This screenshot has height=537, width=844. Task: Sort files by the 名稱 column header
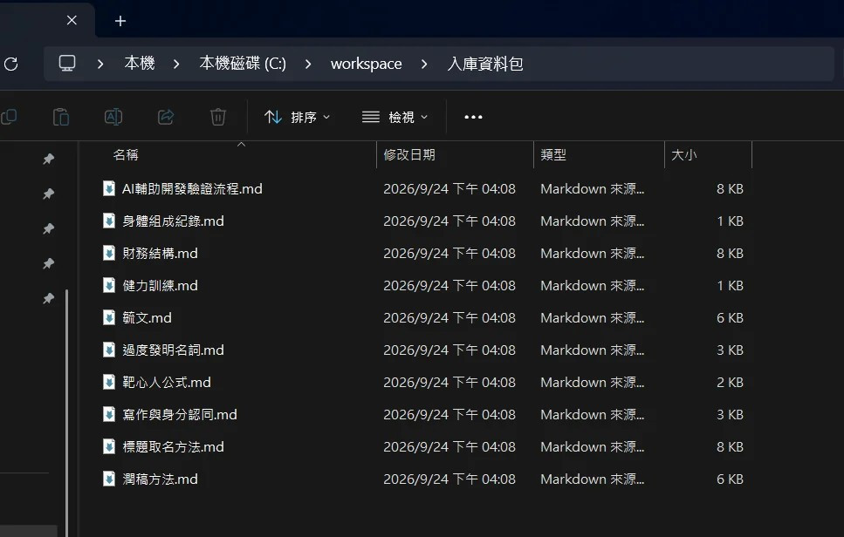[126, 155]
